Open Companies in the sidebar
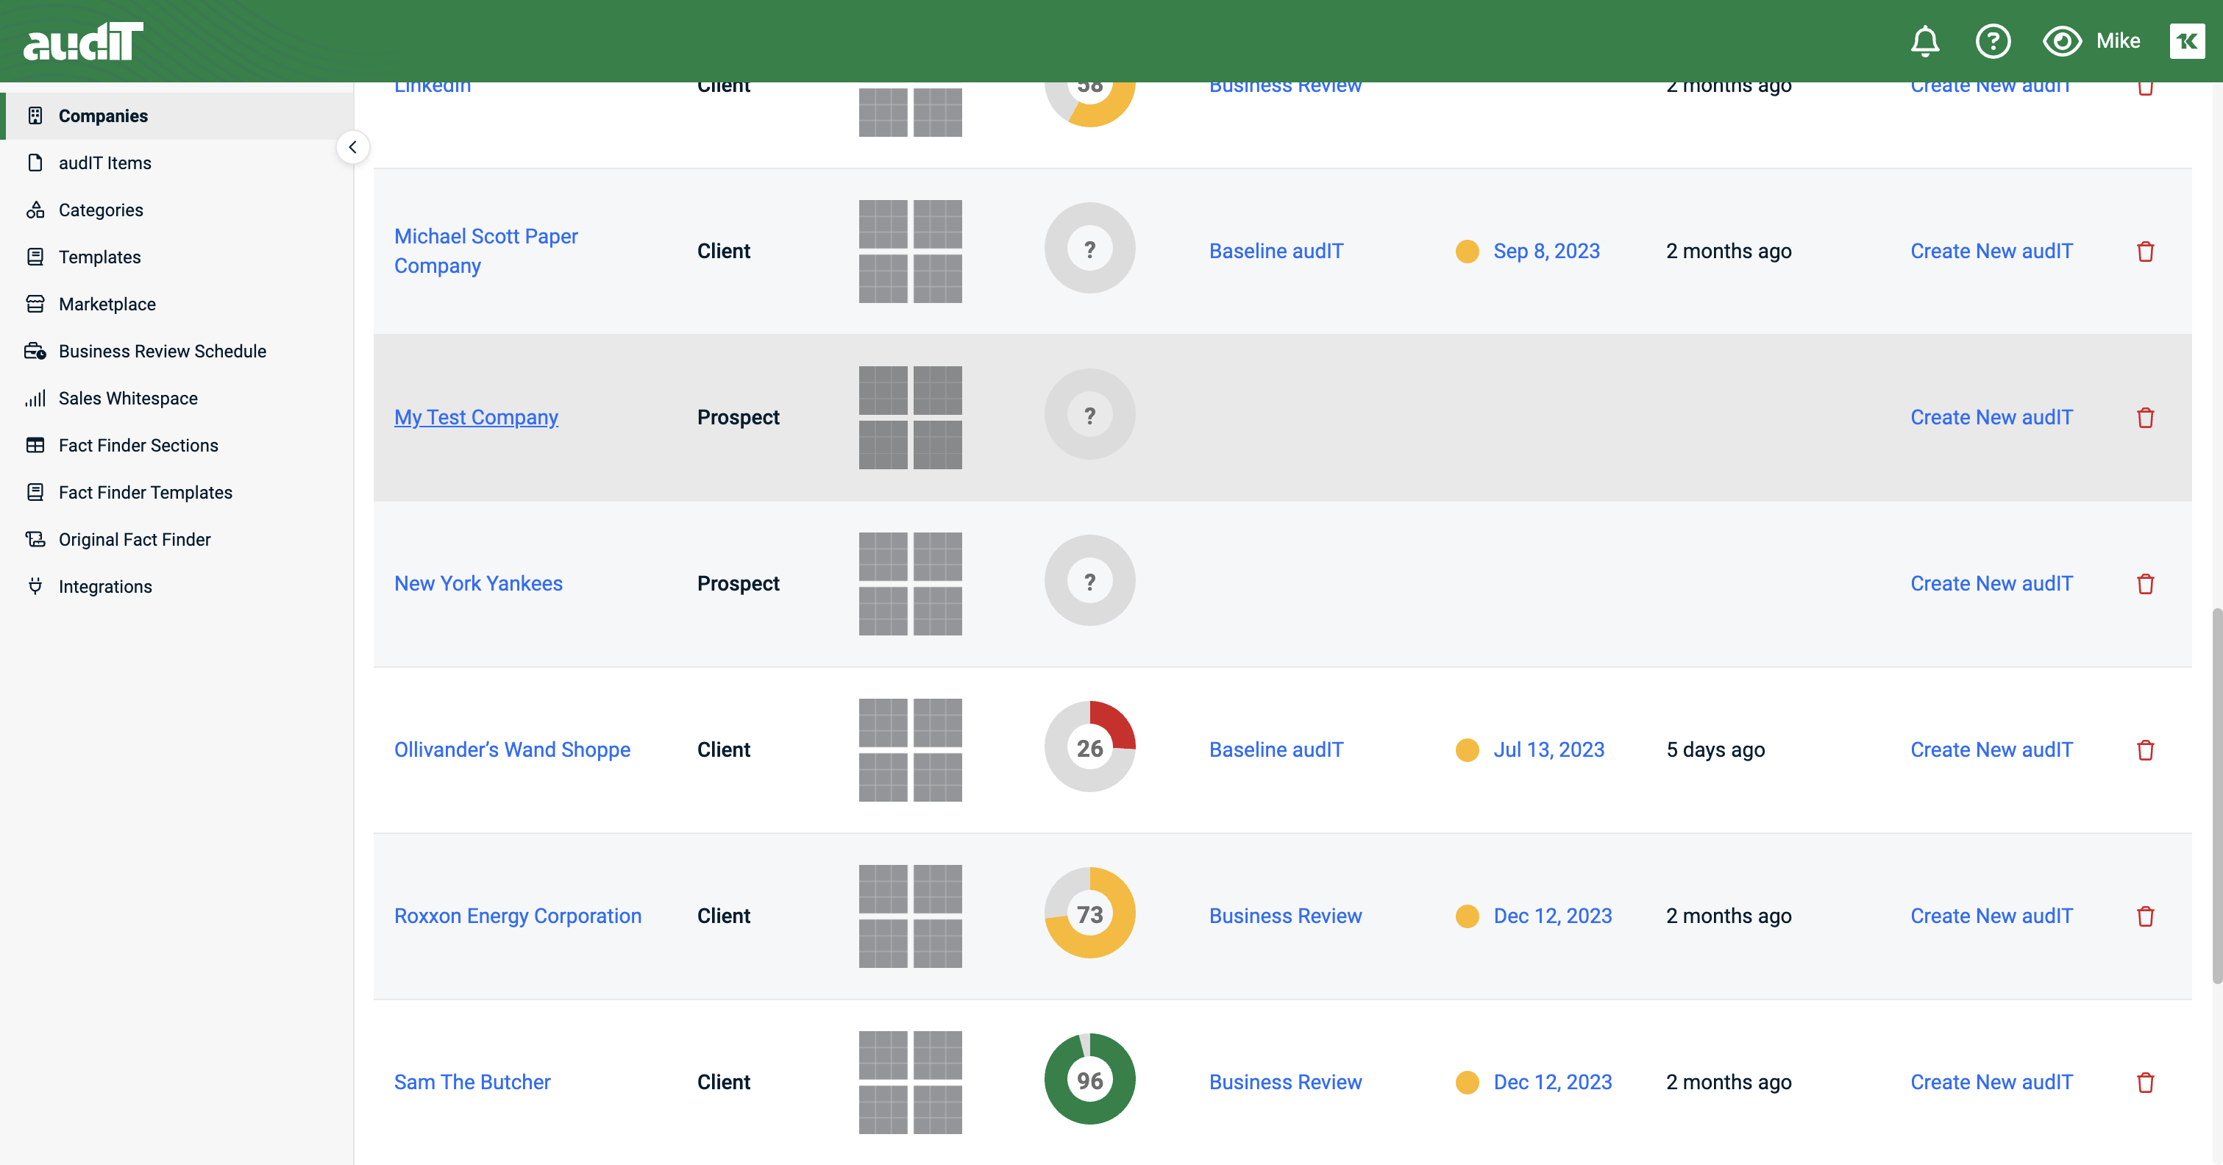The height and width of the screenshot is (1165, 2223). coord(177,115)
